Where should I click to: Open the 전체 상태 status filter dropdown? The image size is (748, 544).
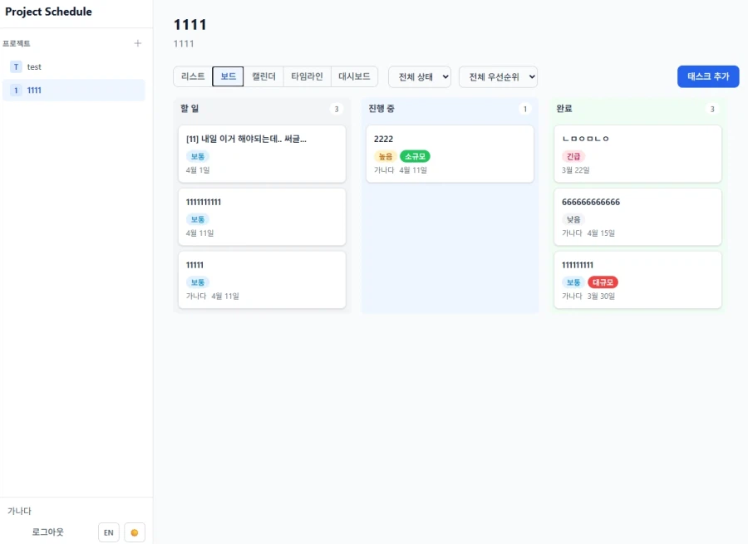[420, 77]
